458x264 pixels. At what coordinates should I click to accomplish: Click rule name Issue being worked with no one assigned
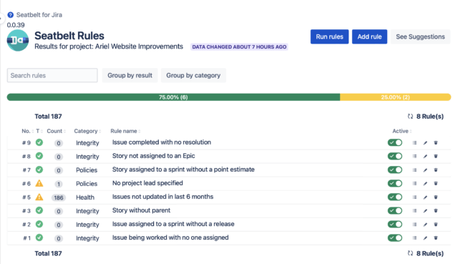170,238
